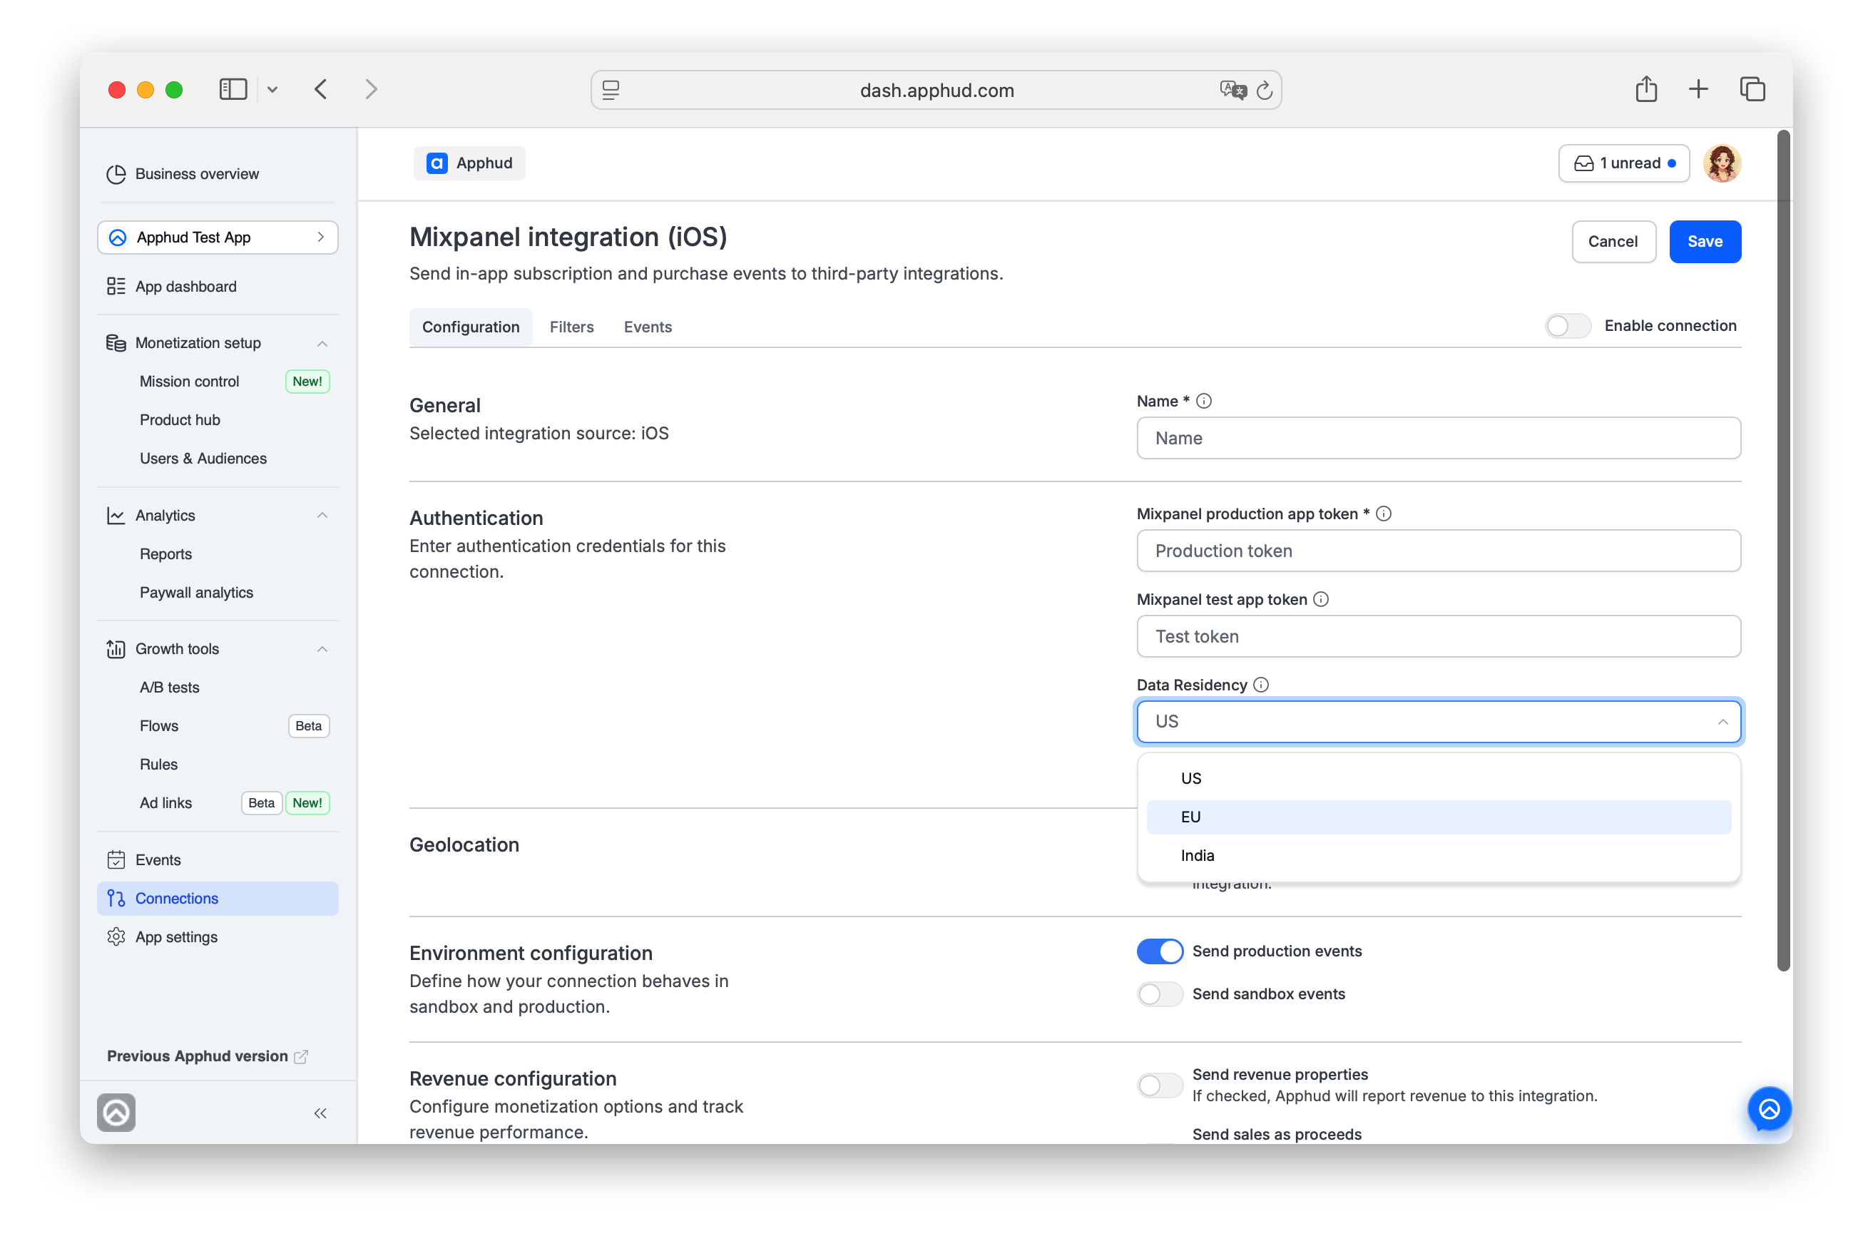The height and width of the screenshot is (1251, 1873).
Task: Click the App settings gear icon
Action: (116, 936)
